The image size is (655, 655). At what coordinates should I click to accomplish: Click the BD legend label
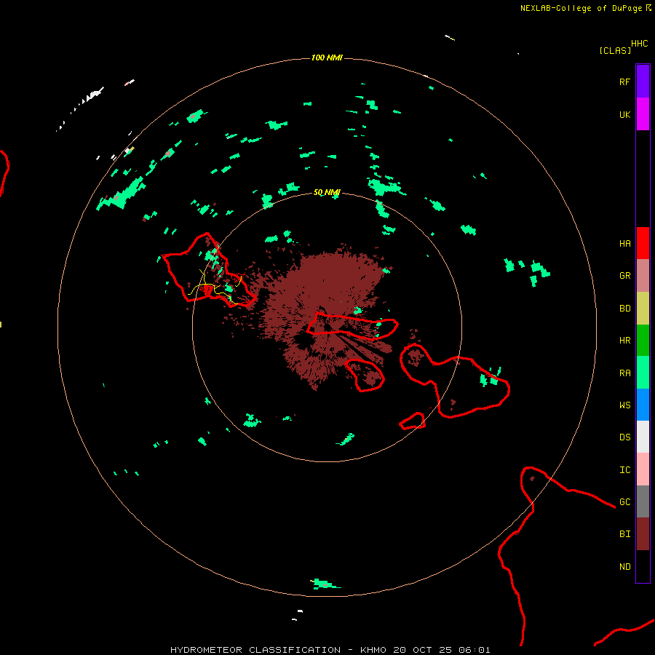pos(624,309)
